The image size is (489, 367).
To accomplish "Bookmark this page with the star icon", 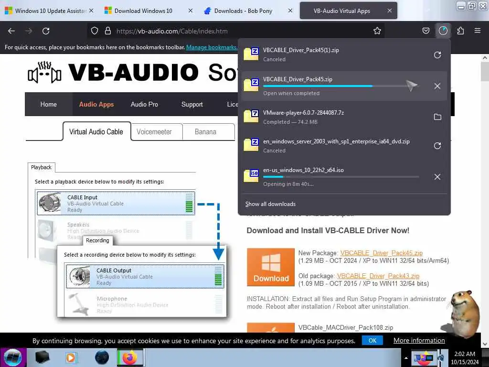I will point(377,31).
